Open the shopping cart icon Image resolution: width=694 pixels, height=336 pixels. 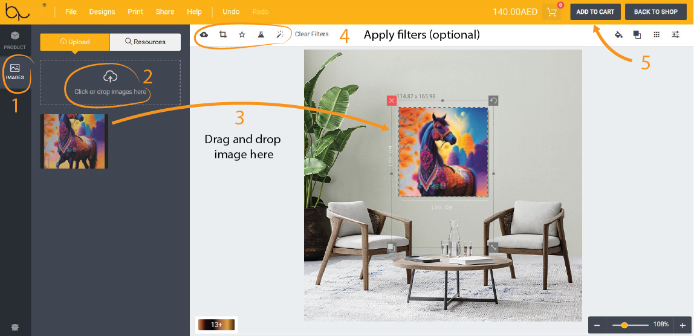click(551, 12)
